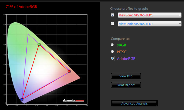This screenshot has width=184, height=110.
Task: Enable the second ViewSonic profile checkbox
Action: point(113,24)
